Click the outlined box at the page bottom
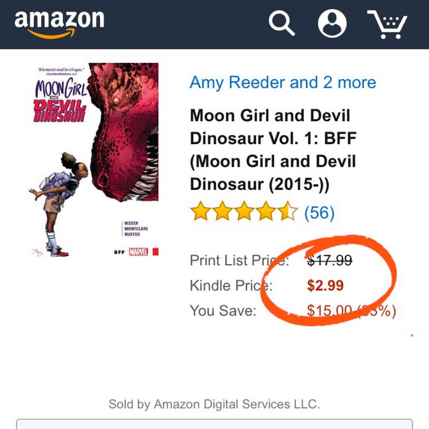This screenshot has height=429, width=429. (x=214, y=423)
